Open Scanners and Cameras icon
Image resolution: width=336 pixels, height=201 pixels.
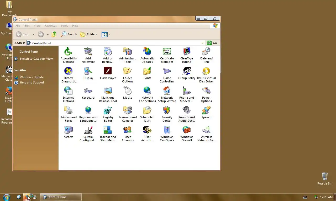point(128,114)
